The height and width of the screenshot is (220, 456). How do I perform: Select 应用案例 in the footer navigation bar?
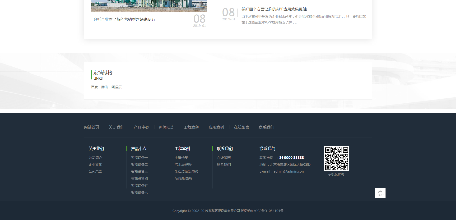coord(216,127)
